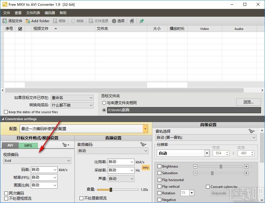Open gear menu next to audio codec label
The image size is (265, 203).
(143, 144)
